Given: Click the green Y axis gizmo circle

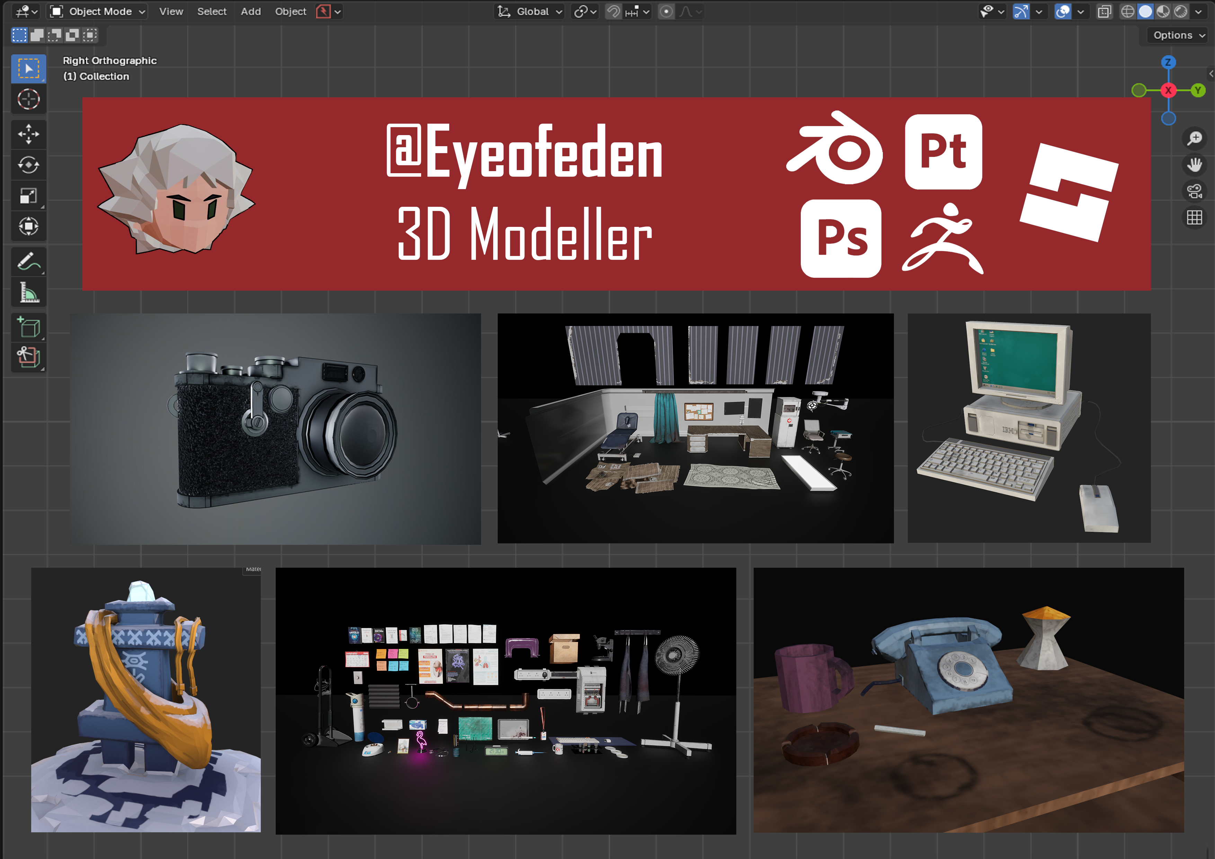Looking at the screenshot, I should tap(1198, 90).
